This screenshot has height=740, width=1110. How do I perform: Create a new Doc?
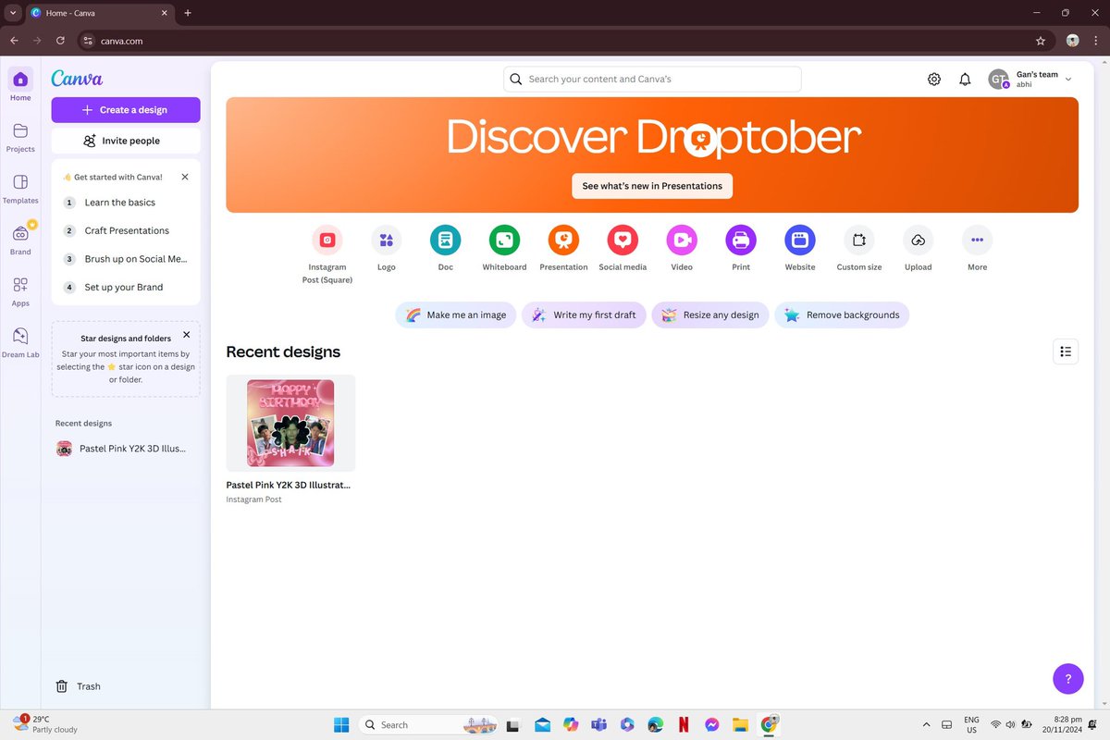click(446, 240)
